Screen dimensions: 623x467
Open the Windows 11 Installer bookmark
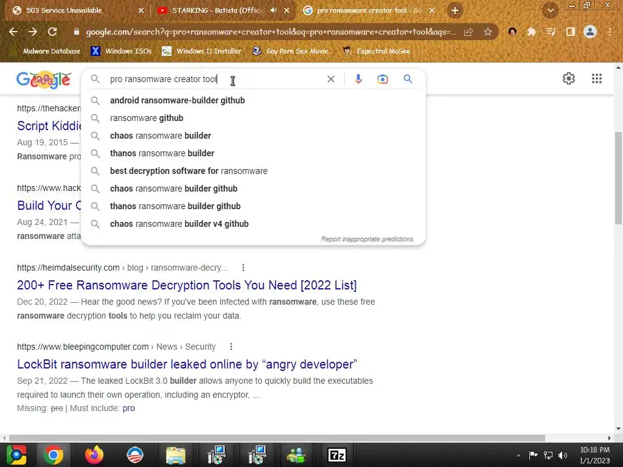point(202,51)
